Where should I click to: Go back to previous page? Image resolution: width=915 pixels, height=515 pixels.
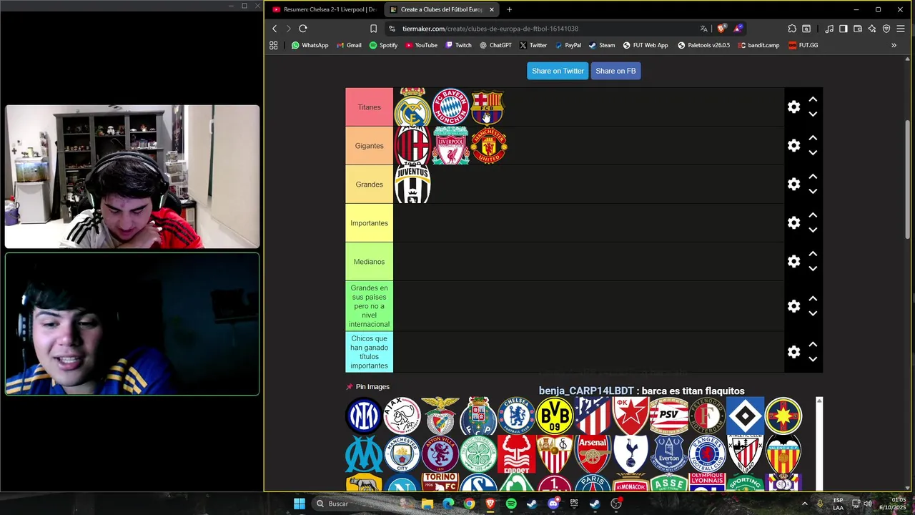coord(274,29)
